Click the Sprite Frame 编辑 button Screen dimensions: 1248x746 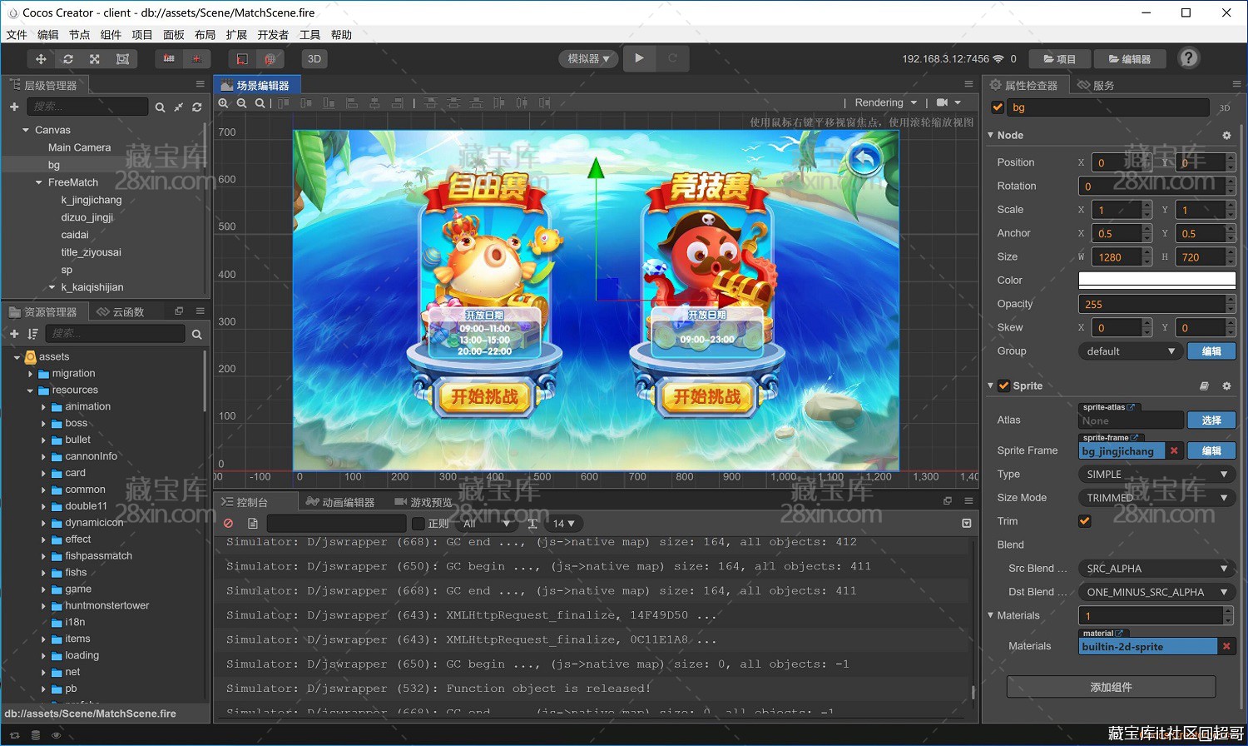click(1211, 450)
